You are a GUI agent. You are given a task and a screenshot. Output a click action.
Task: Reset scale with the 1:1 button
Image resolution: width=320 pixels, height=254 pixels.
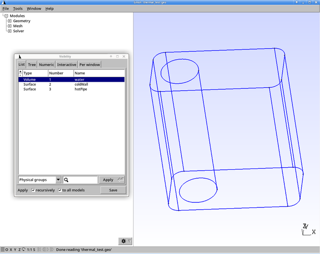pos(29,249)
